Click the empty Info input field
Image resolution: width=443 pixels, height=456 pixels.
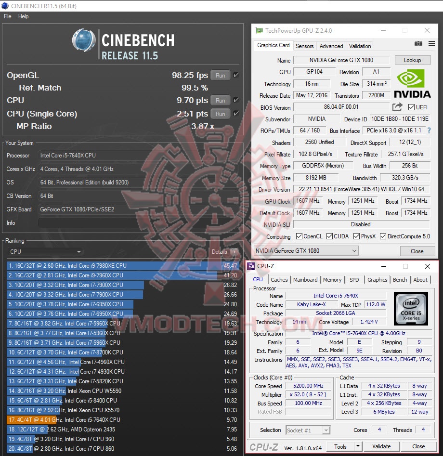coord(139,223)
